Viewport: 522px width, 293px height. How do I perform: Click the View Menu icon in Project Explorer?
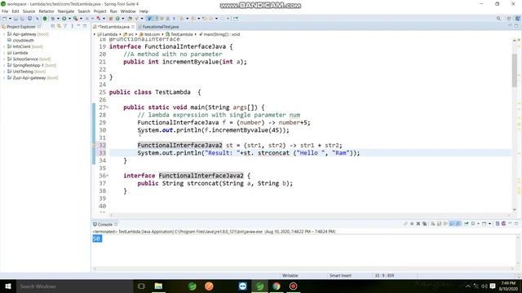click(73, 26)
